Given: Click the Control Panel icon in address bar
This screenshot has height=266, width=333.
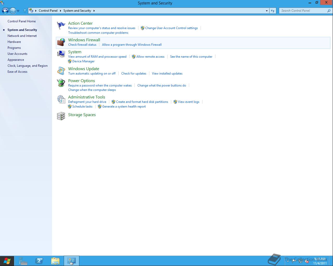Looking at the screenshot, I should [31, 11].
